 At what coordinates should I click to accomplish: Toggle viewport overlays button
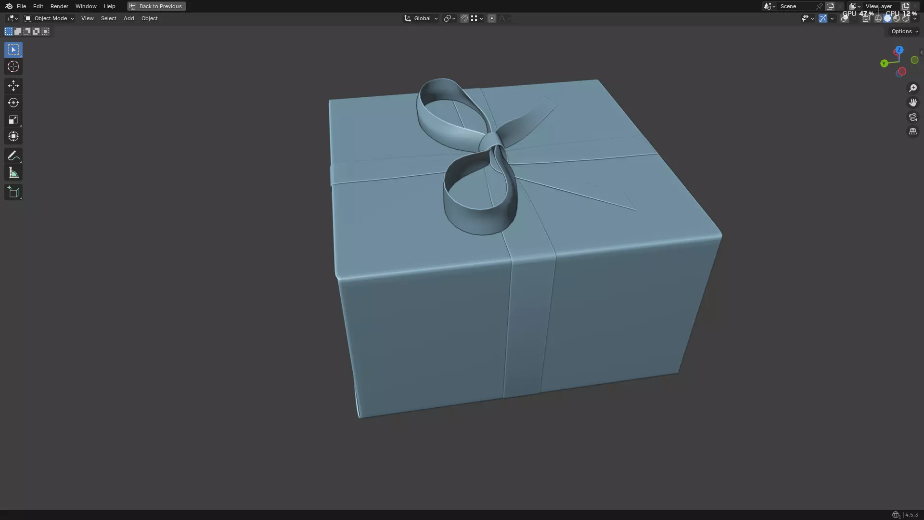[845, 18]
